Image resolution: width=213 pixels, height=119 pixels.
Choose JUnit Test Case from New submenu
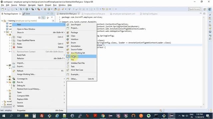[81, 70]
